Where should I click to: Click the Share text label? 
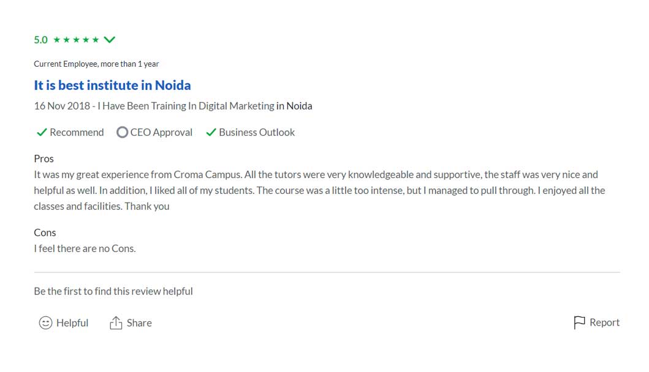pos(139,323)
